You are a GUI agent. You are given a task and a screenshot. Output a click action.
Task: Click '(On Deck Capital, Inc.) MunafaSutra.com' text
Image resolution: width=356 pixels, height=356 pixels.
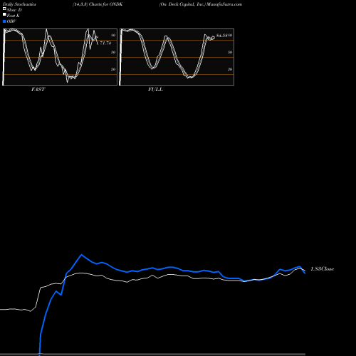(201, 4)
